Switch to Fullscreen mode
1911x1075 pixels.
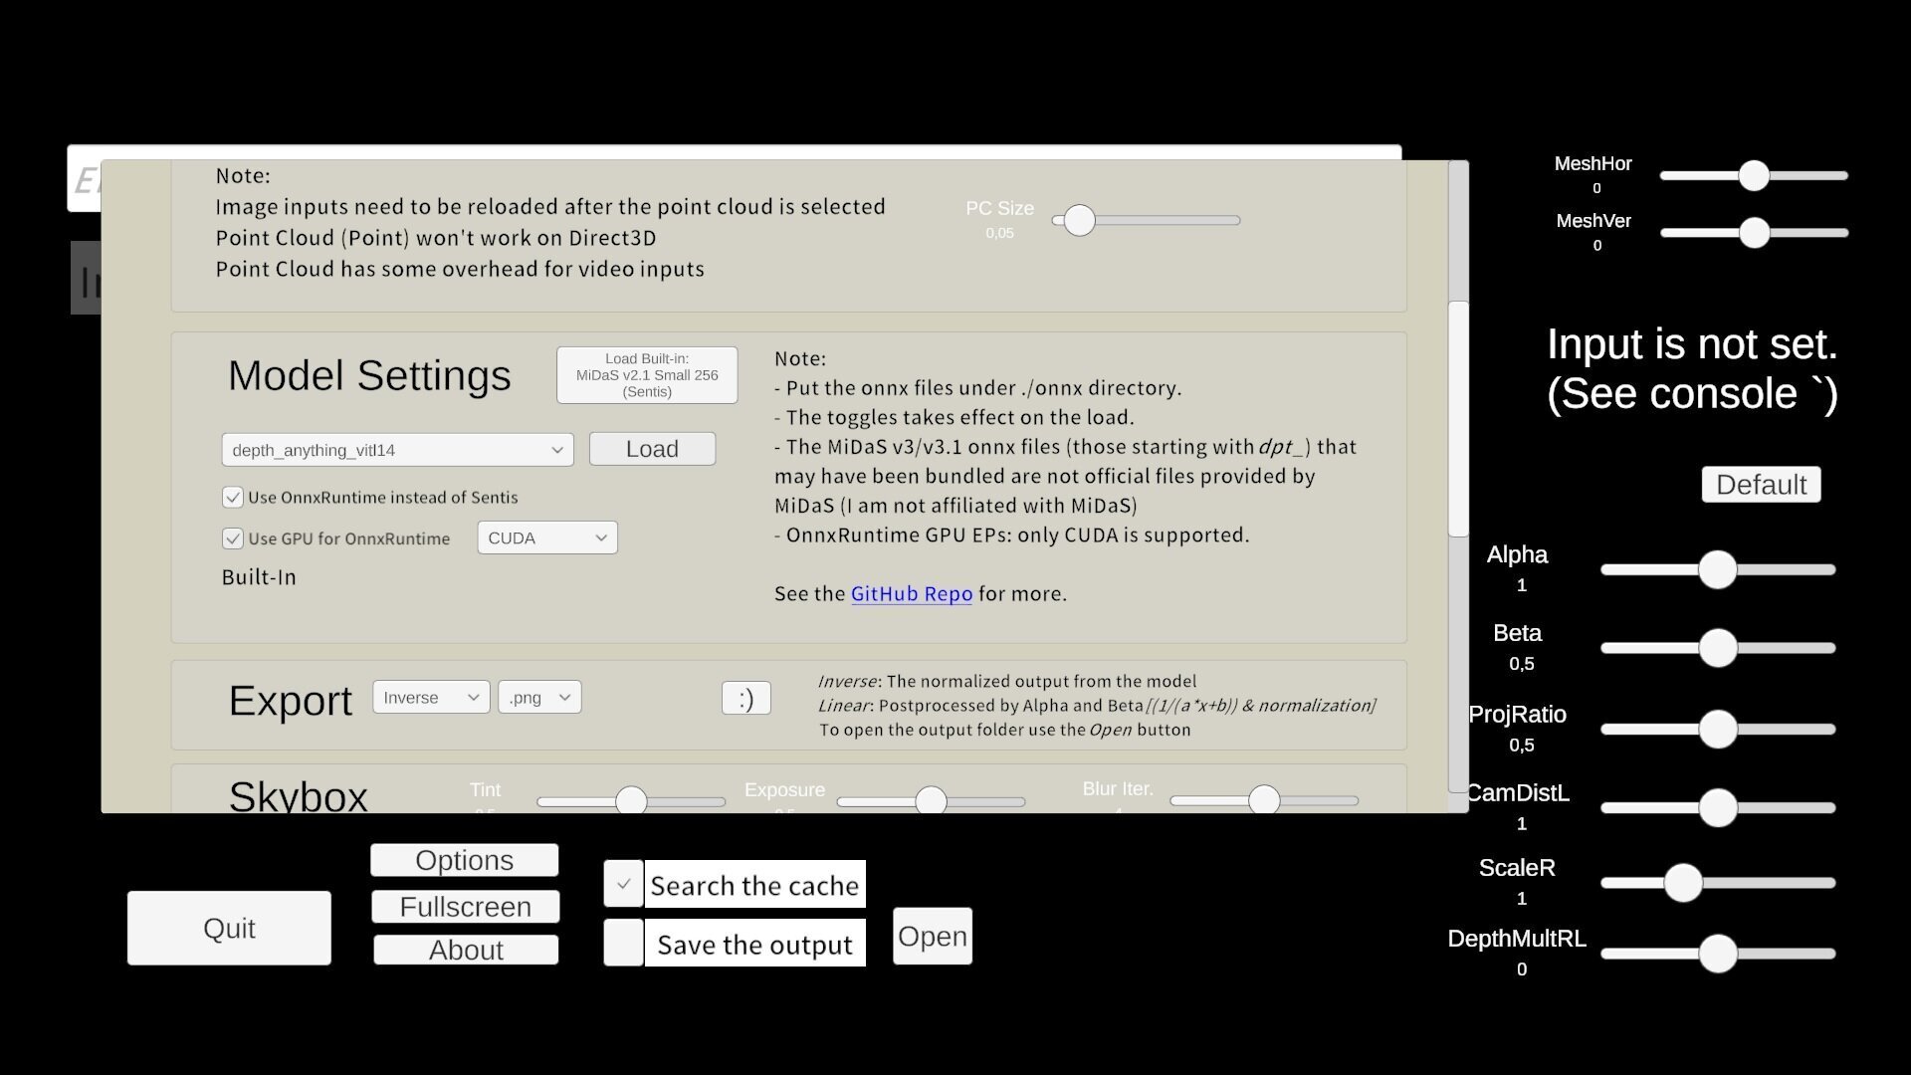point(465,907)
